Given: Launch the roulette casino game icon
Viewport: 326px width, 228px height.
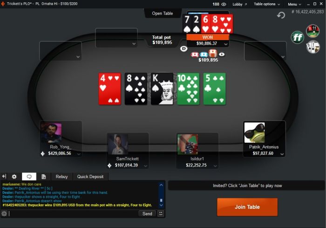Looking at the screenshot, I should (x=312, y=31).
